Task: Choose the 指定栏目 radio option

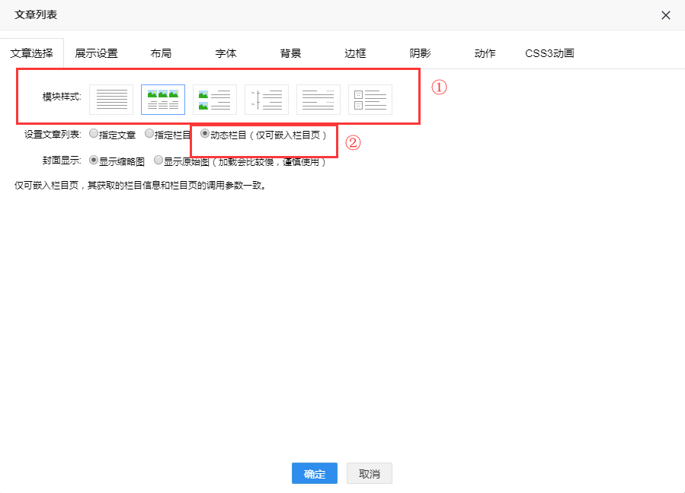Action: pos(149,134)
